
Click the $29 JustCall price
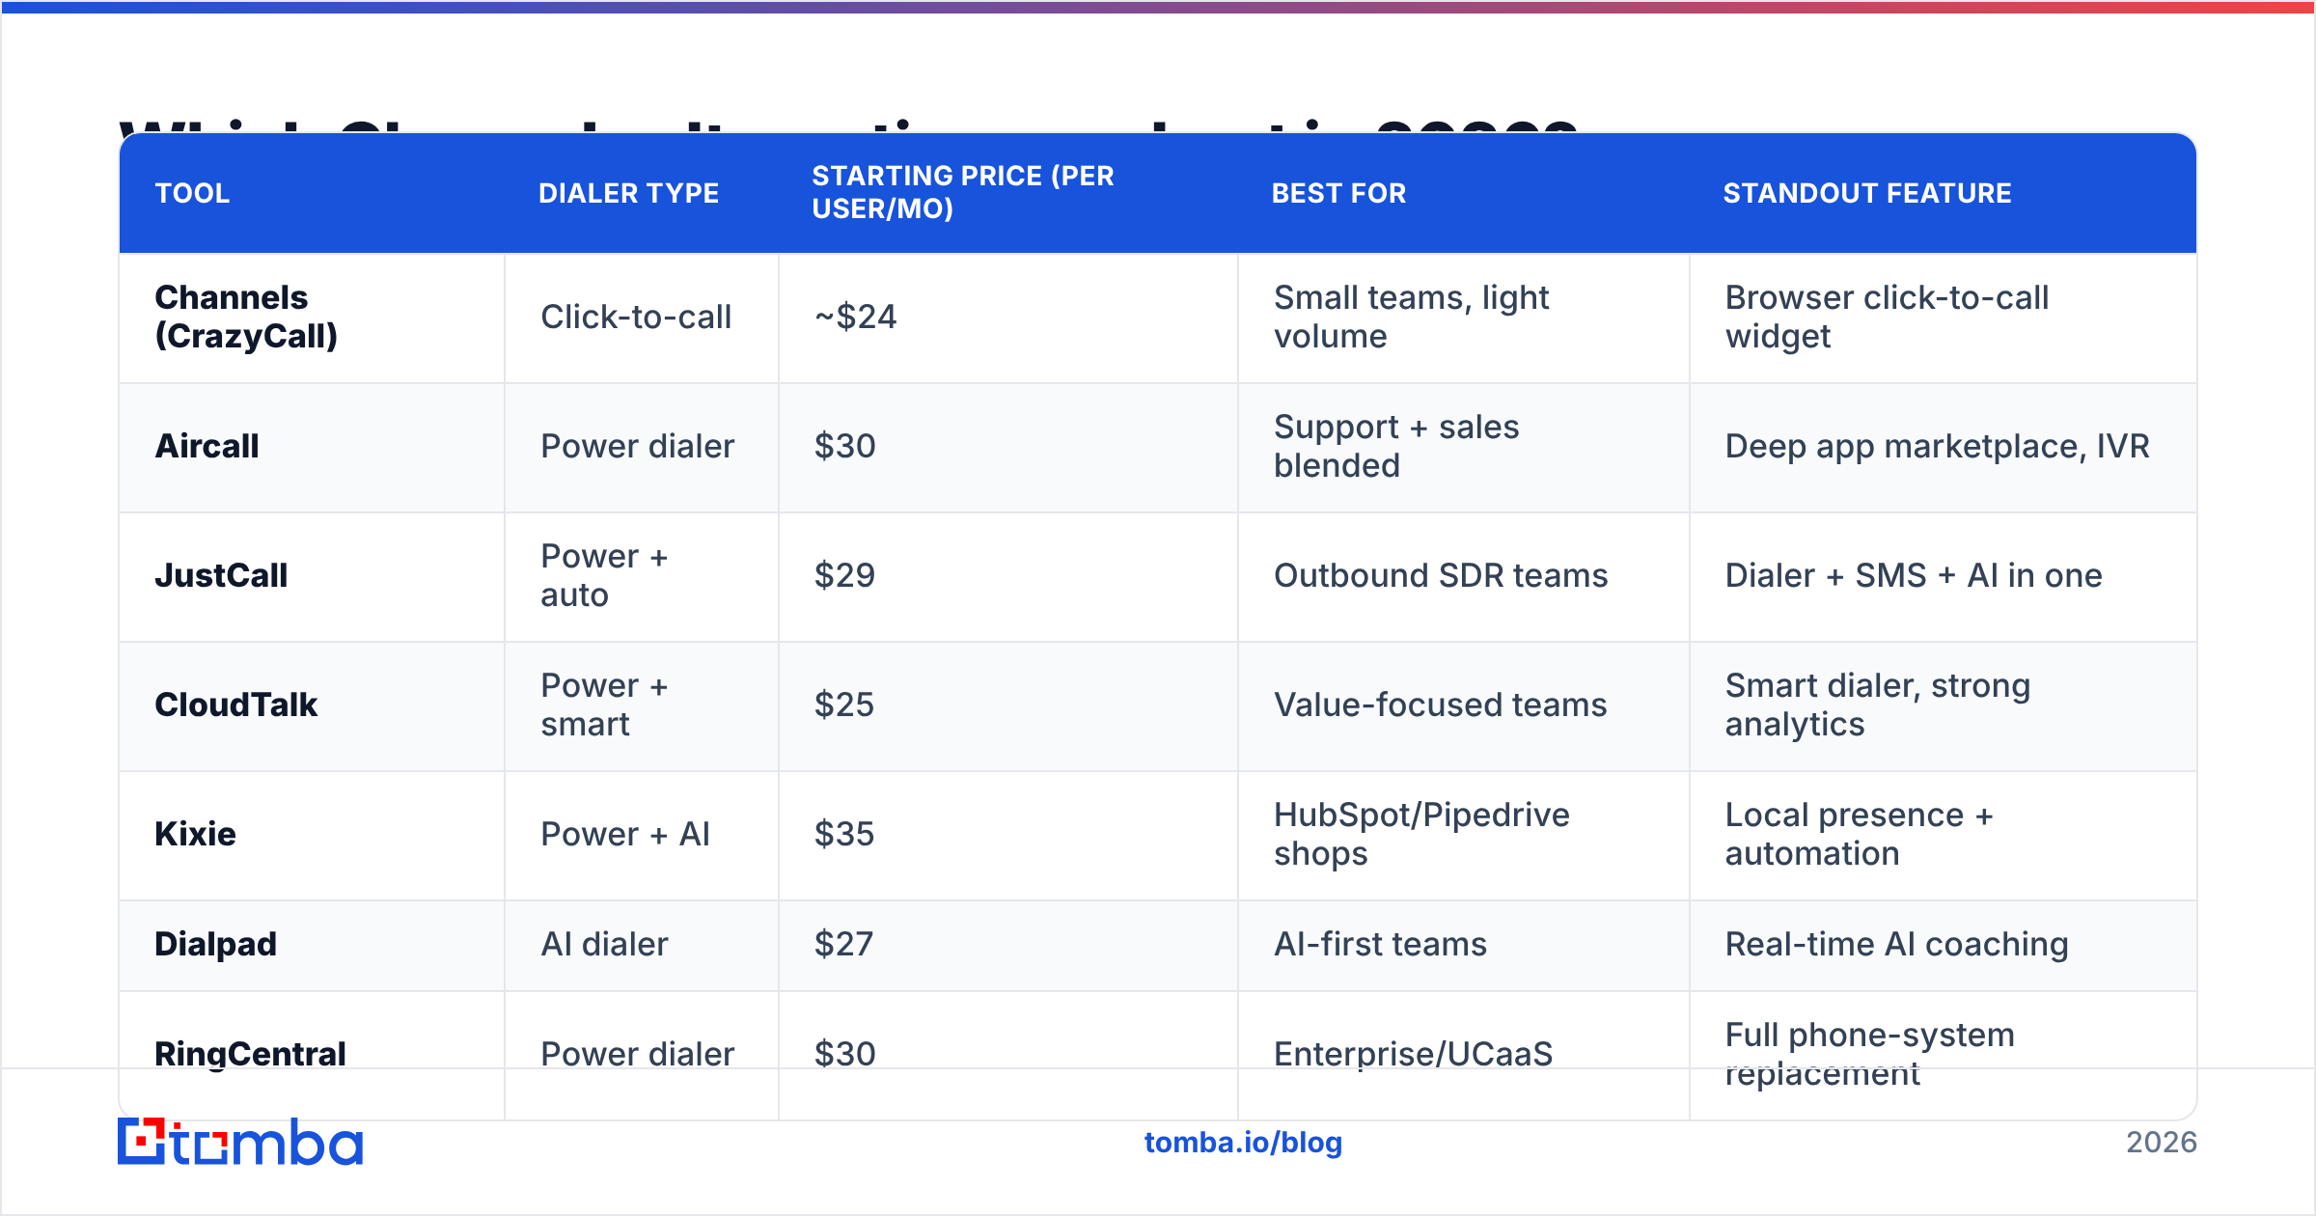[x=844, y=575]
